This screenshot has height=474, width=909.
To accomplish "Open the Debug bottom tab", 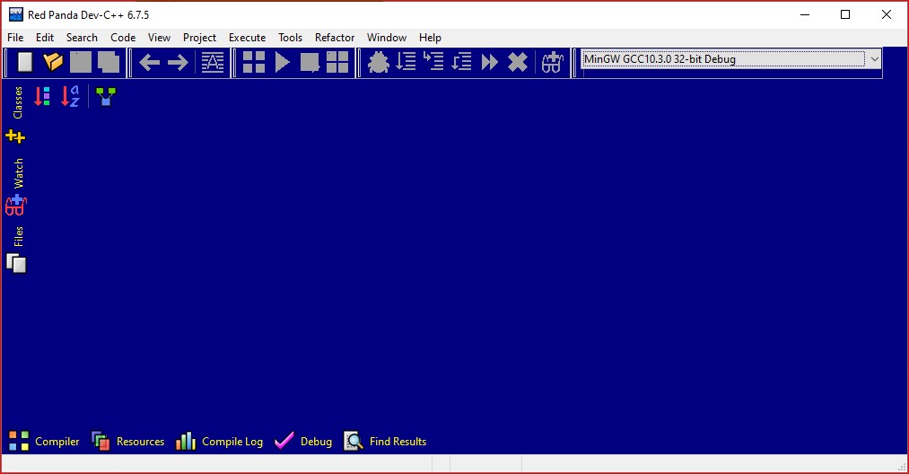I will tap(303, 442).
